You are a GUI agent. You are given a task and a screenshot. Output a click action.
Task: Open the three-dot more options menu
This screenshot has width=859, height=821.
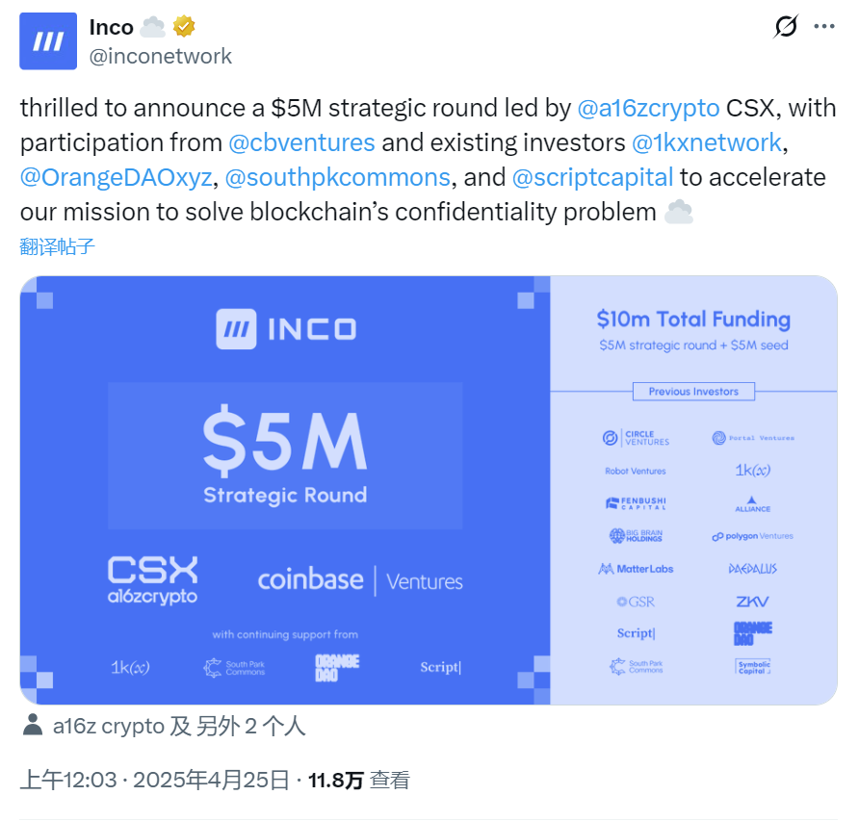824,27
